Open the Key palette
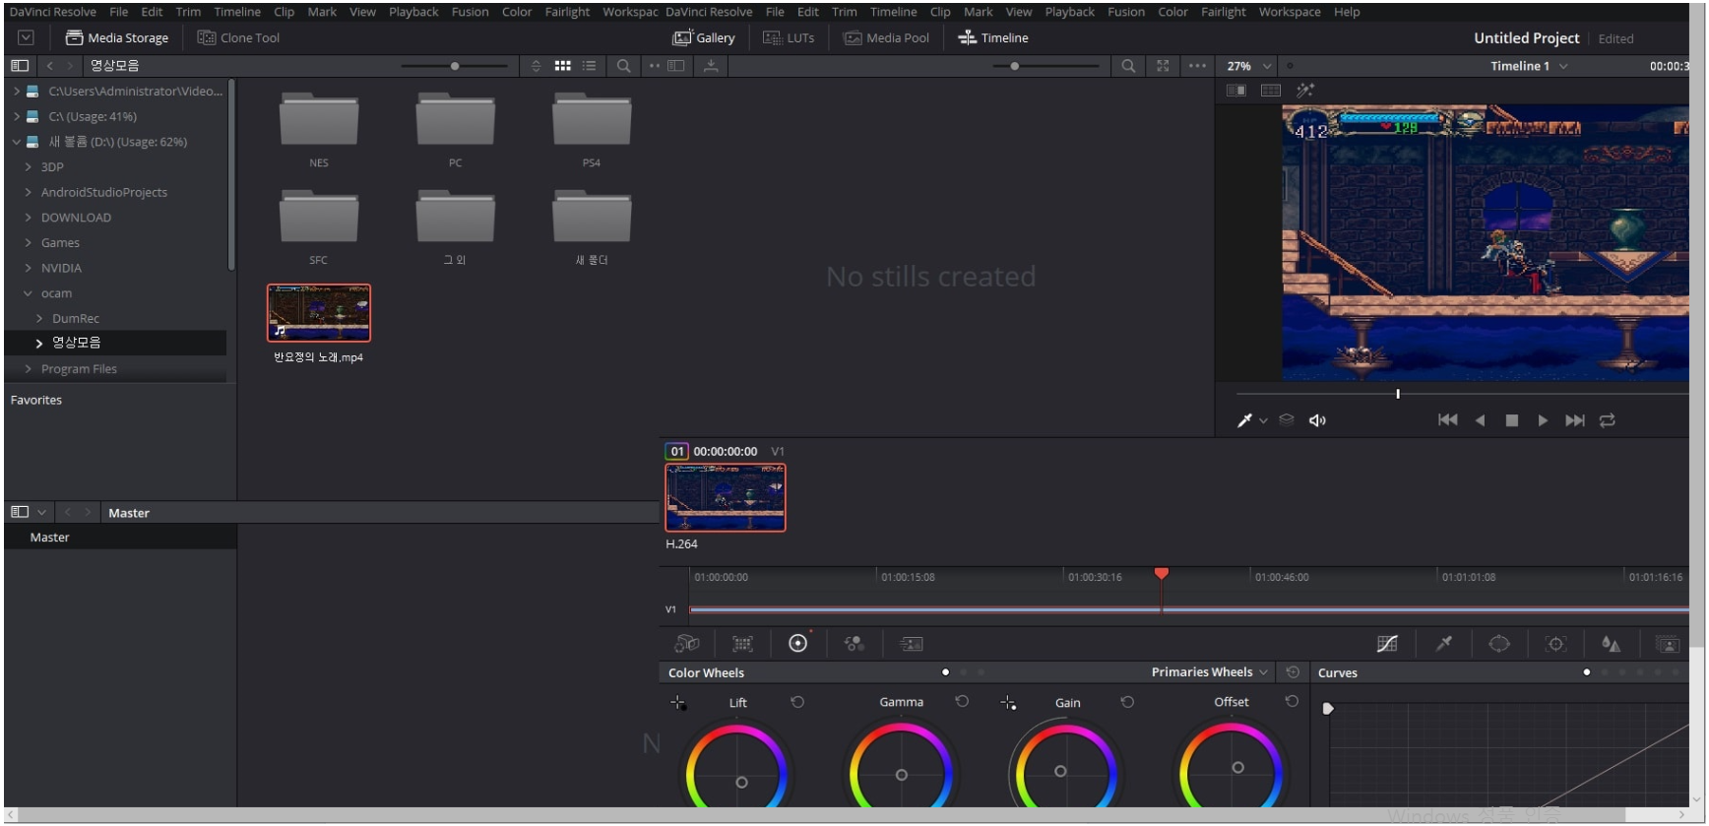This screenshot has height=826, width=1709. (x=1668, y=644)
